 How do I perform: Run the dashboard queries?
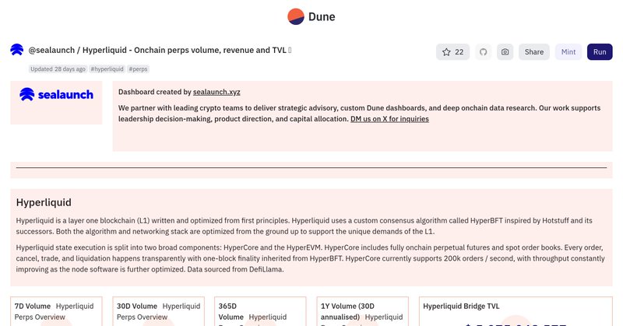600,52
